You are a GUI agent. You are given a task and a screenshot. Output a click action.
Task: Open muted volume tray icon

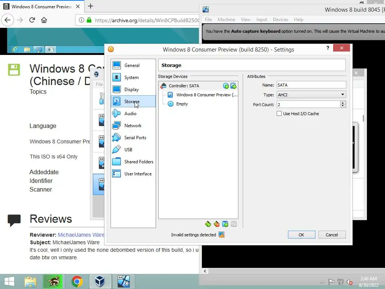pos(349,282)
